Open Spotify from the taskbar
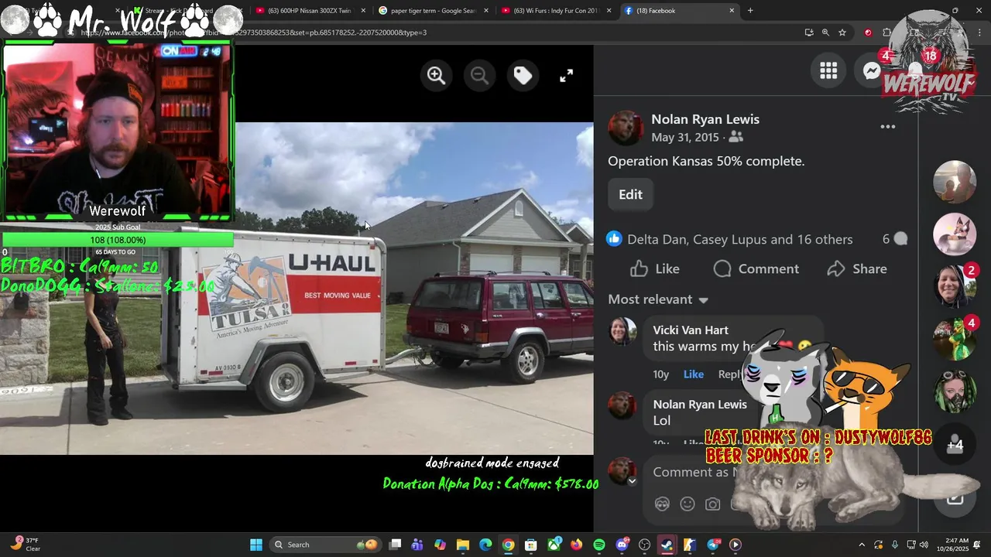The image size is (991, 557). coord(599,545)
